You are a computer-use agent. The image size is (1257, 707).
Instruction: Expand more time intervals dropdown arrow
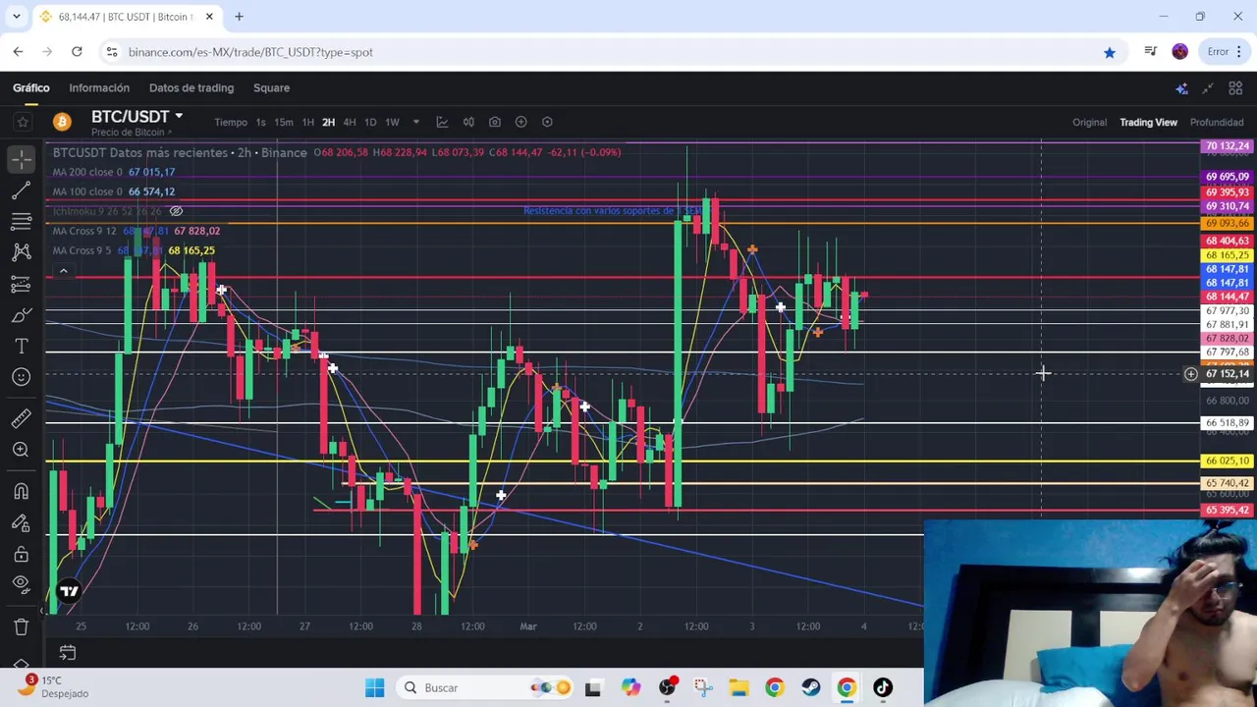(415, 123)
